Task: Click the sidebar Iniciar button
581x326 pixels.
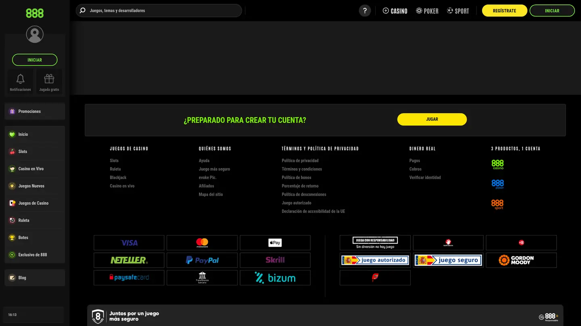Action: coord(35,60)
